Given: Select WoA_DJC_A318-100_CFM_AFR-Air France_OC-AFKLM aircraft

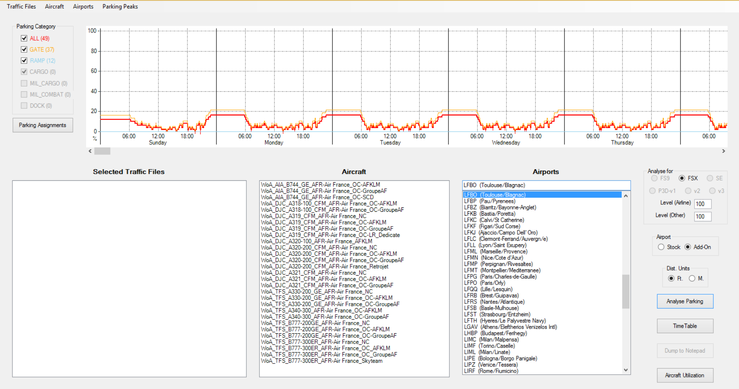Looking at the screenshot, I should tap(354, 204).
